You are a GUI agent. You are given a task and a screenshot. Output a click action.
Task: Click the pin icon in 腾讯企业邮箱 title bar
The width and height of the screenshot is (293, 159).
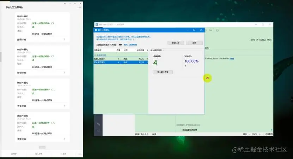pyautogui.click(x=65, y=4)
